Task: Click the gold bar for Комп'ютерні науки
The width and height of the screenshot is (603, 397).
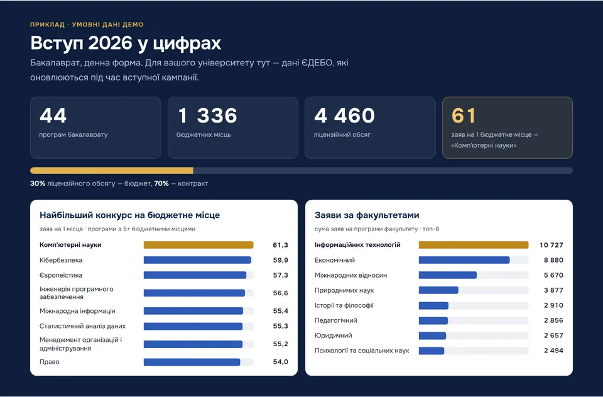Action: pos(198,244)
